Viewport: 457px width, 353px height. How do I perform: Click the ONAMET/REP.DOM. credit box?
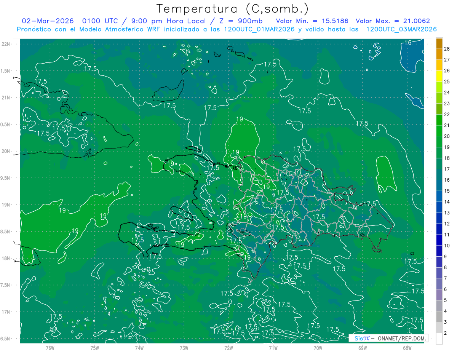tap(388, 338)
